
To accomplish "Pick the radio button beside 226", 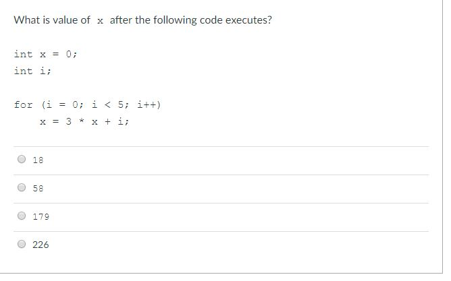I will (x=22, y=244).
